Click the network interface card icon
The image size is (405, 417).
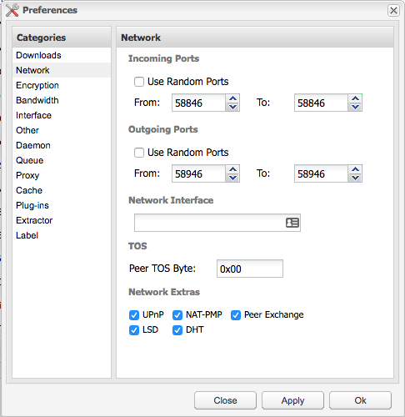coord(292,223)
